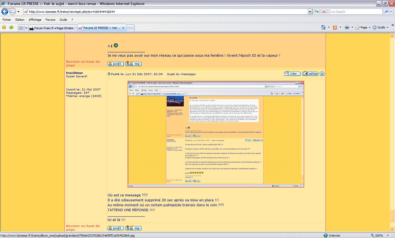This screenshot has height=238, width=395.
Task: Open a new blank tab
Action: [x=130, y=28]
